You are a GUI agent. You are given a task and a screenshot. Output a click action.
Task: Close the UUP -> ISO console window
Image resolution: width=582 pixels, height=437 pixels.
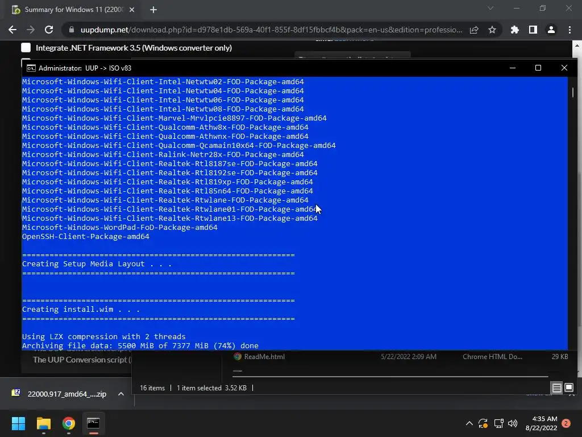(x=564, y=68)
